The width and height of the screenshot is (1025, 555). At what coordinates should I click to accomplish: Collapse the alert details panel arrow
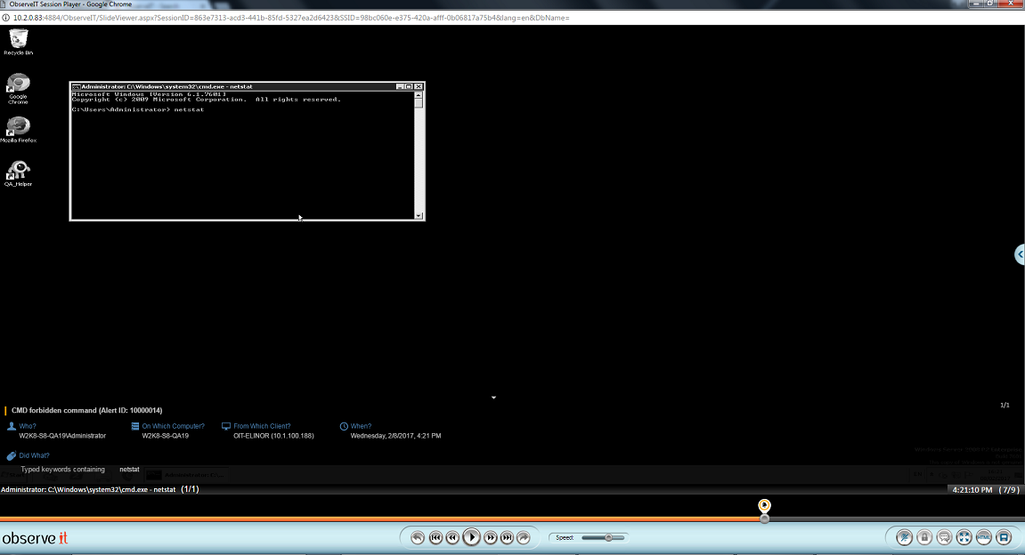point(493,398)
